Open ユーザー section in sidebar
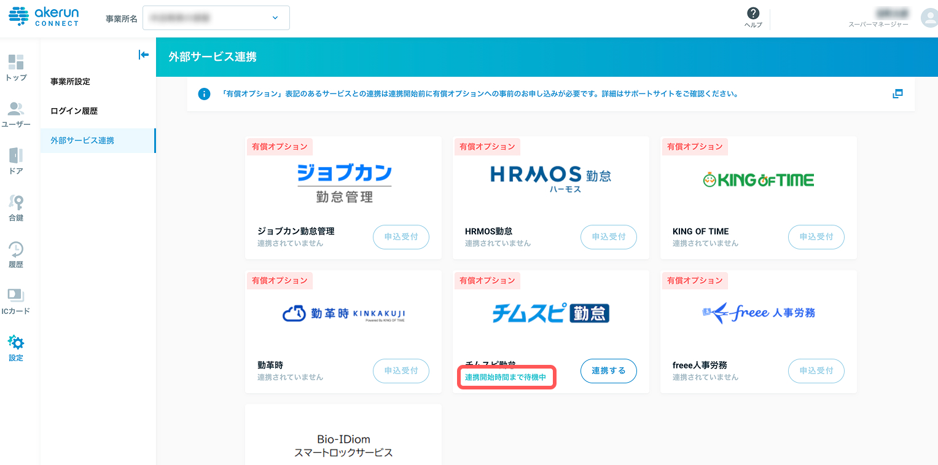 tap(16, 114)
